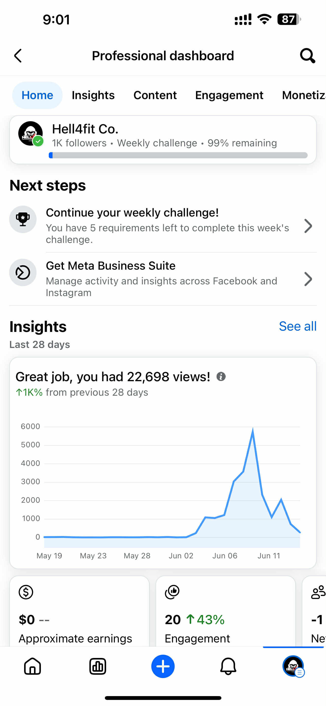The height and width of the screenshot is (706, 326).
Task: Tap the blue plus create button
Action: (163, 666)
